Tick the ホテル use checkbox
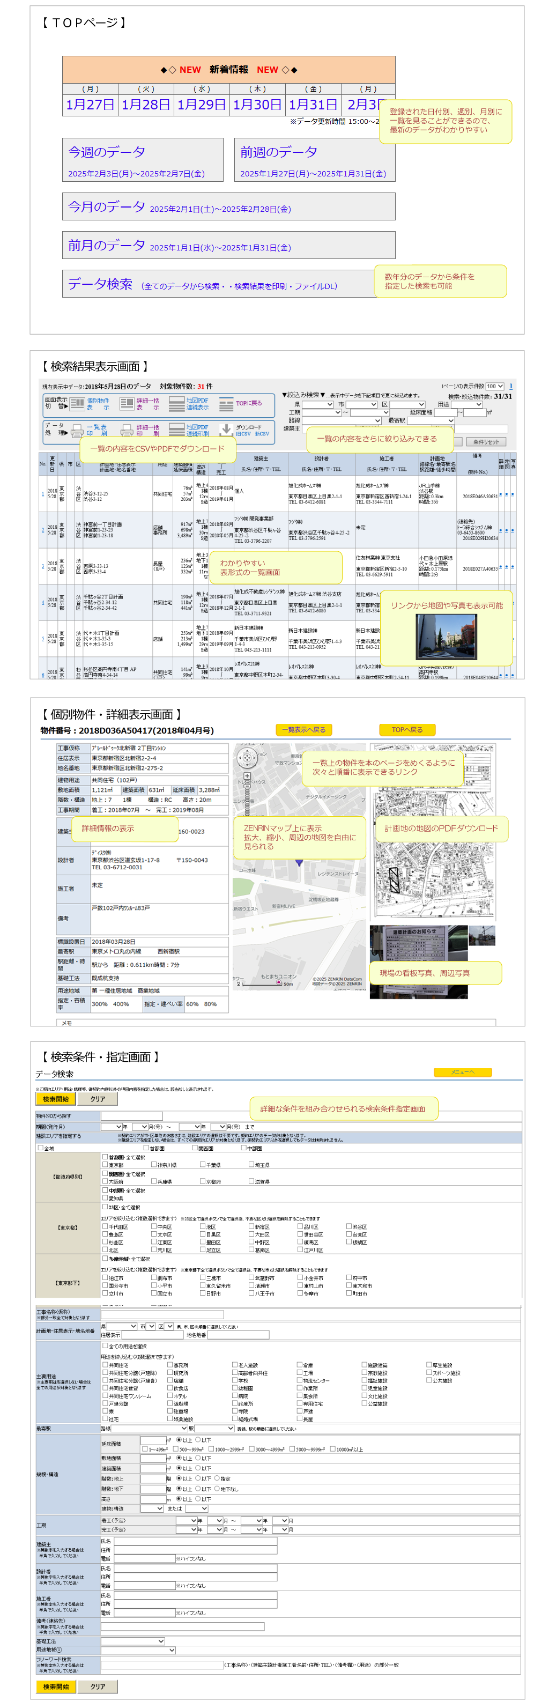This screenshot has height=1701, width=549. click(169, 1396)
